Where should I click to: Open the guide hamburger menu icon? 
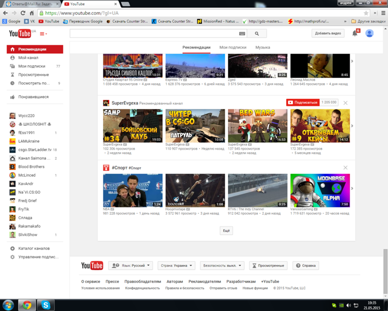pyautogui.click(x=44, y=34)
